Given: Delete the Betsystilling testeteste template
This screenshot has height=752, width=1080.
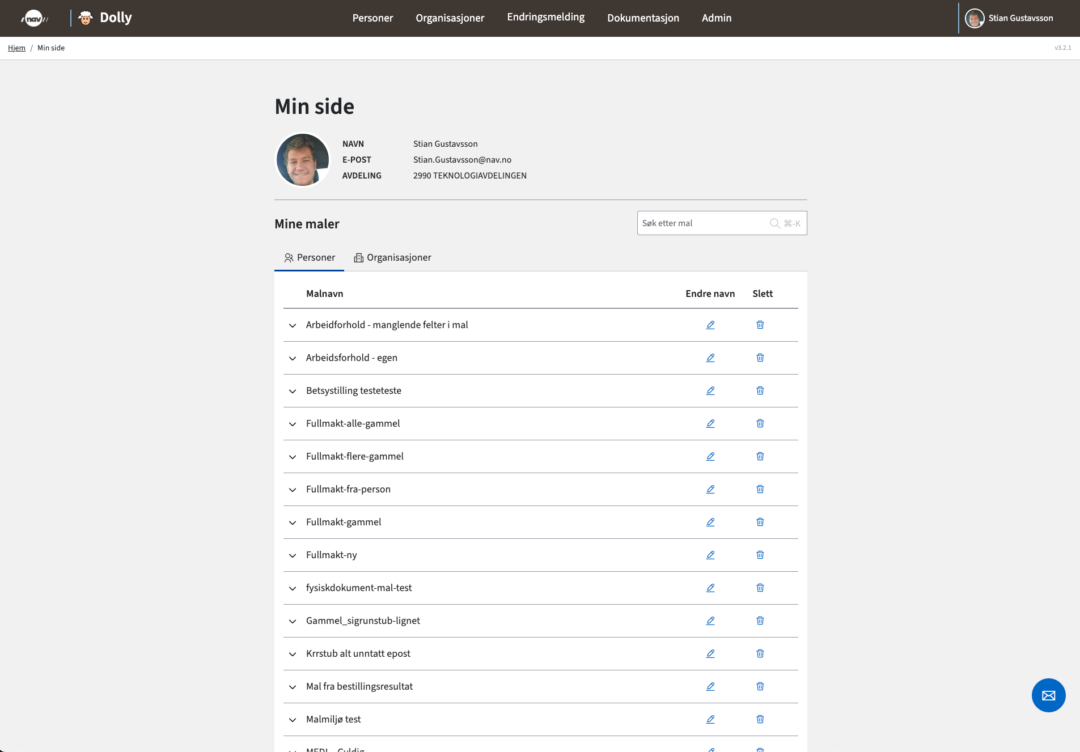Looking at the screenshot, I should point(760,390).
